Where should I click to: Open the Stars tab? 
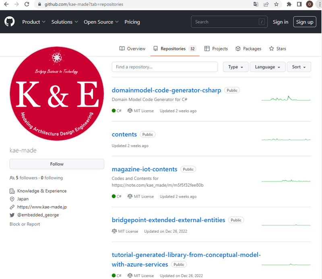pyautogui.click(x=277, y=49)
